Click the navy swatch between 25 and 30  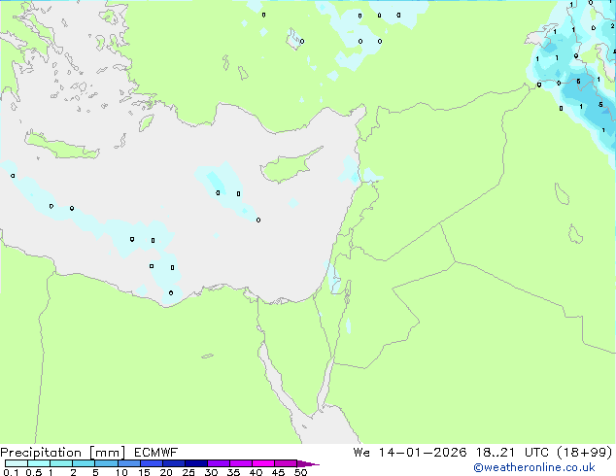click(195, 463)
